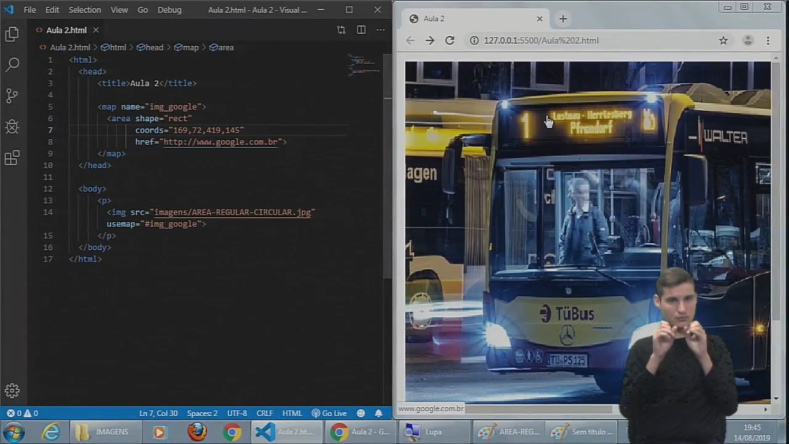Viewport: 789px width, 444px height.
Task: Click the Open Changes compare icon
Action: pos(341,30)
